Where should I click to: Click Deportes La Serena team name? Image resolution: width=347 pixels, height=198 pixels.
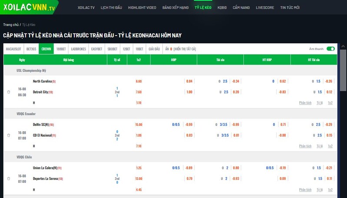45,178
